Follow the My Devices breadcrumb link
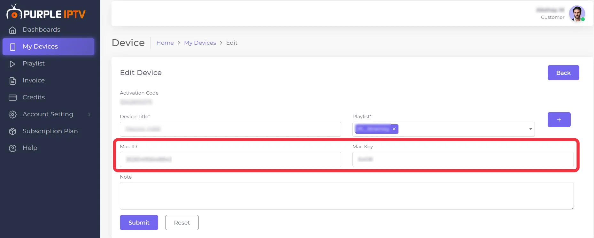Image resolution: width=594 pixels, height=238 pixels. 200,43
